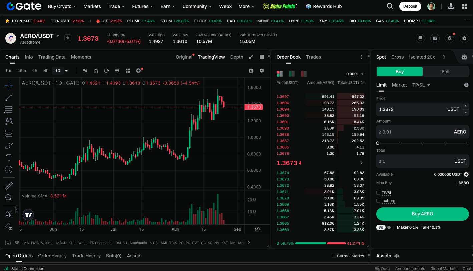Switch timeframe to 4h

tap(46, 71)
